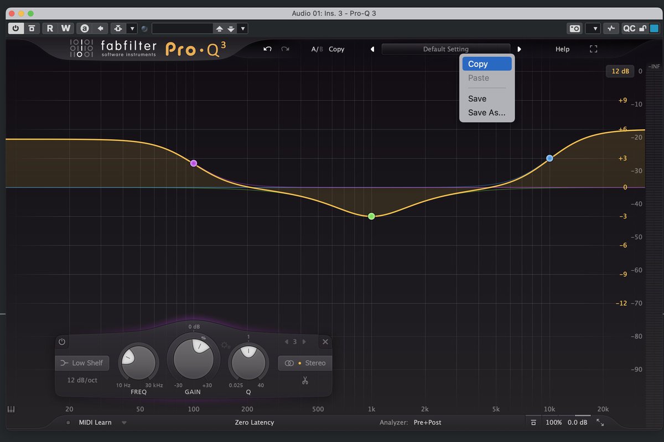664x442 pixels.
Task: Click the Copy button next to A/B
Action: coord(336,49)
